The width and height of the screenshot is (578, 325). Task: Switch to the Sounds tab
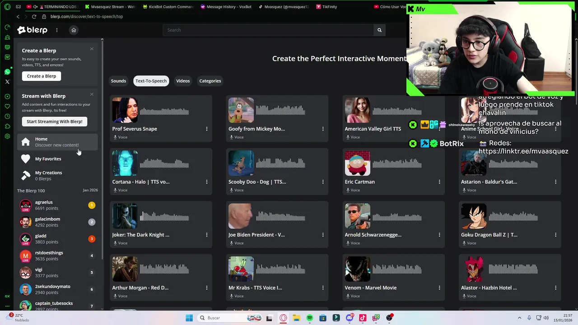(x=118, y=81)
